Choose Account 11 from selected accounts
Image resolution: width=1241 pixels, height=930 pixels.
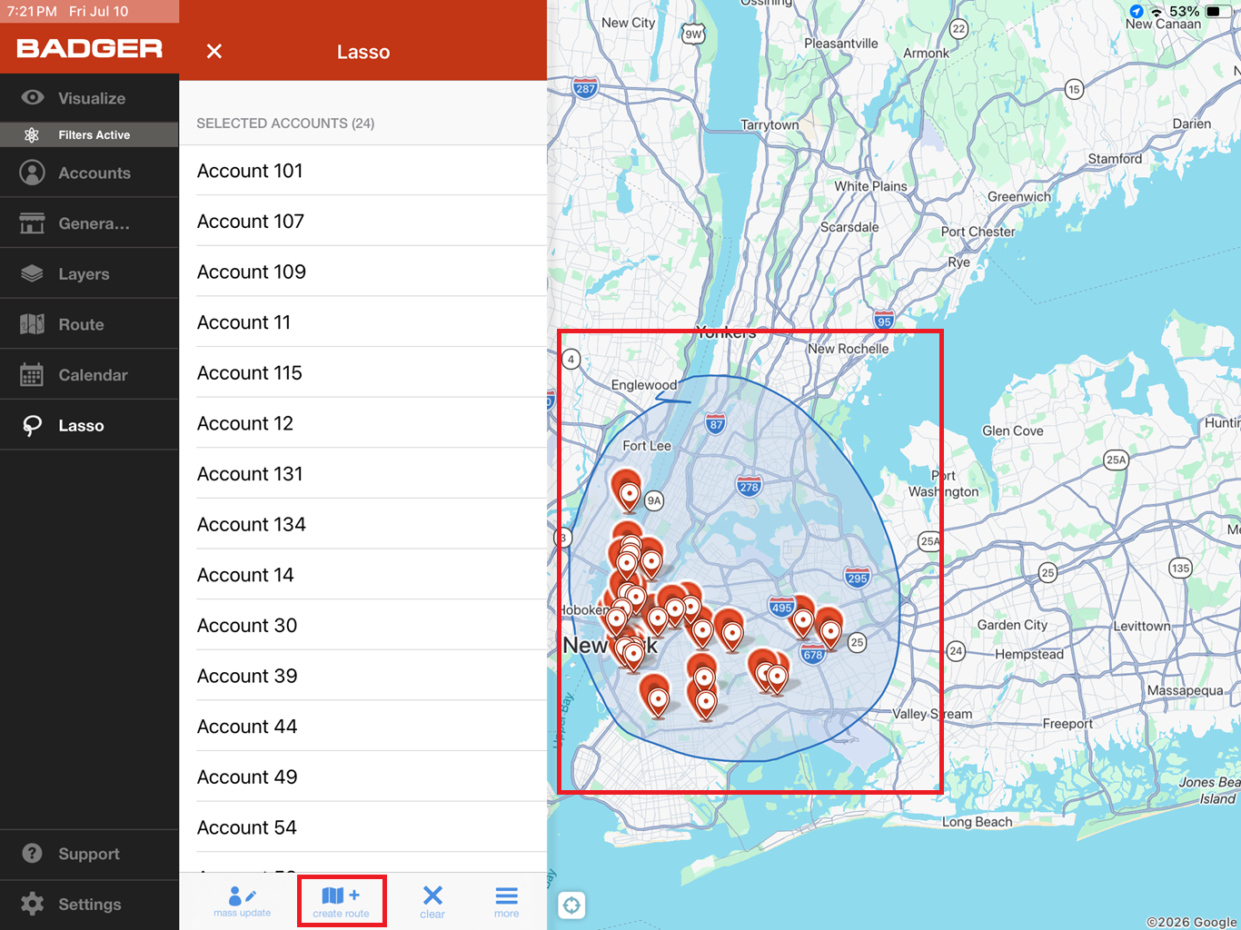(x=363, y=322)
